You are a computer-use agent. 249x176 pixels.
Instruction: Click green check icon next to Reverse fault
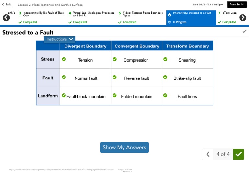click(x=114, y=77)
